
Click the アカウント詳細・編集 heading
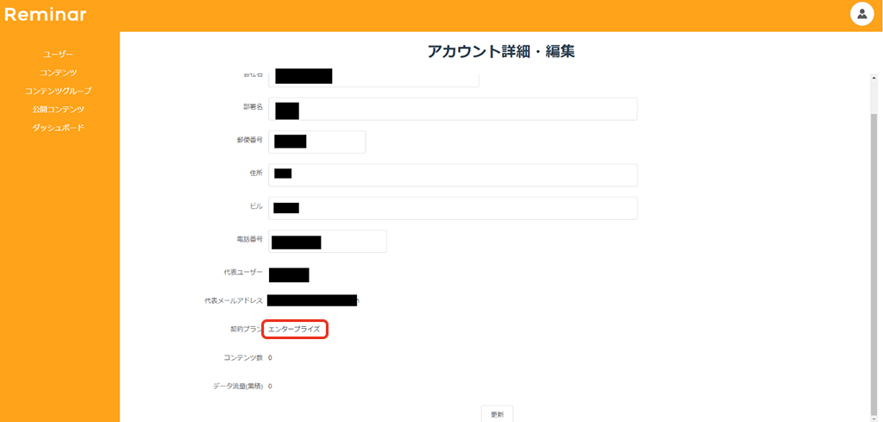501,52
